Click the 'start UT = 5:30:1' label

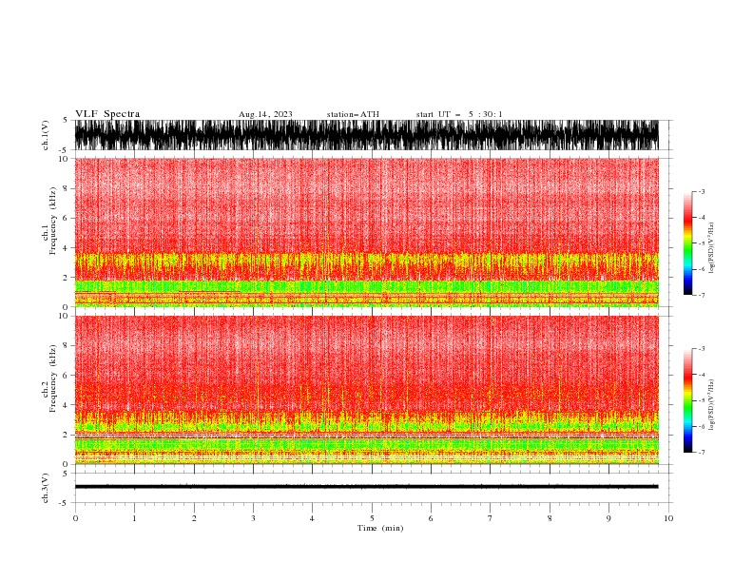[459, 114]
